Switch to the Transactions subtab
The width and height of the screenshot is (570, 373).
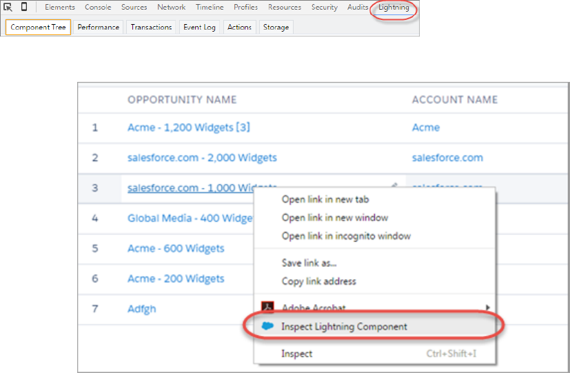coord(151,28)
